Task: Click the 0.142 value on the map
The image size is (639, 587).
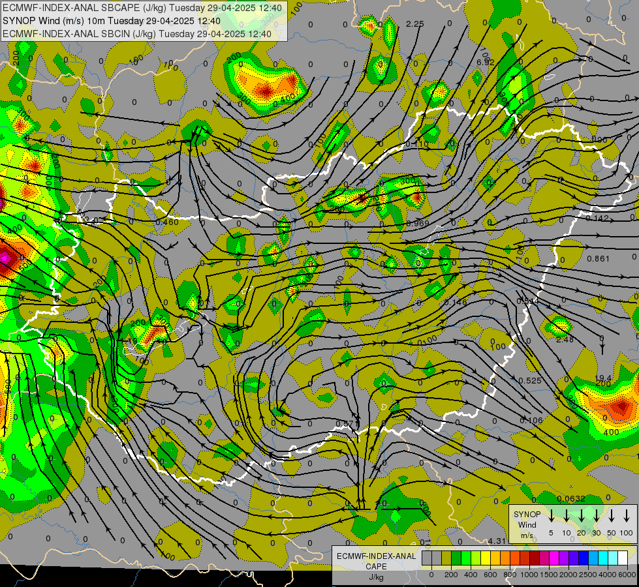Action: click(597, 218)
